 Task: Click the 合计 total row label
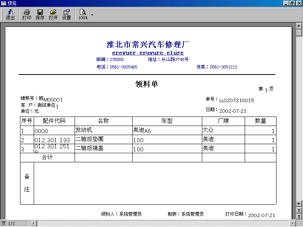coord(47,157)
